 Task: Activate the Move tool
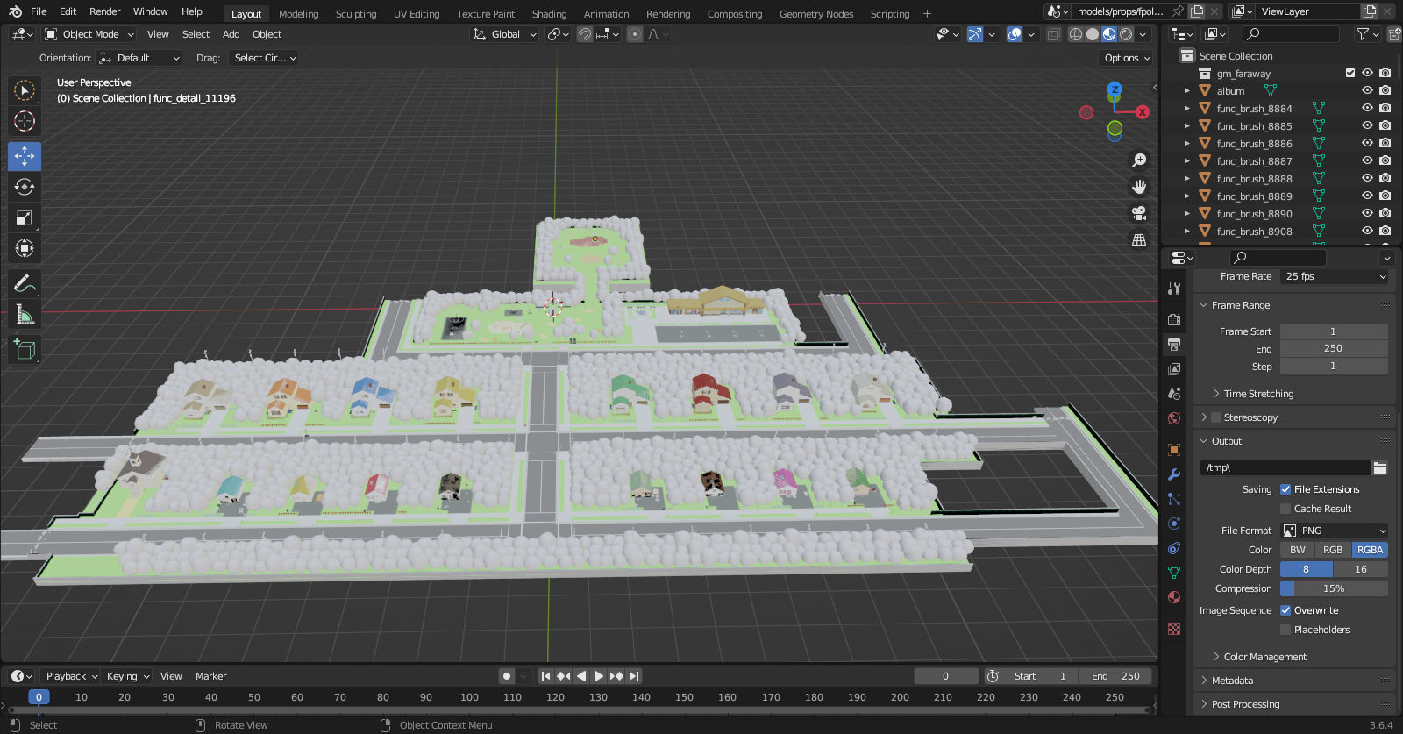coord(25,156)
